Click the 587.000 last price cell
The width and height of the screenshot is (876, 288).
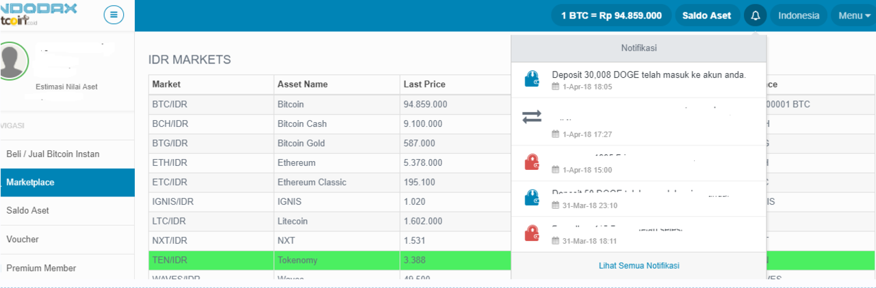[x=455, y=143]
